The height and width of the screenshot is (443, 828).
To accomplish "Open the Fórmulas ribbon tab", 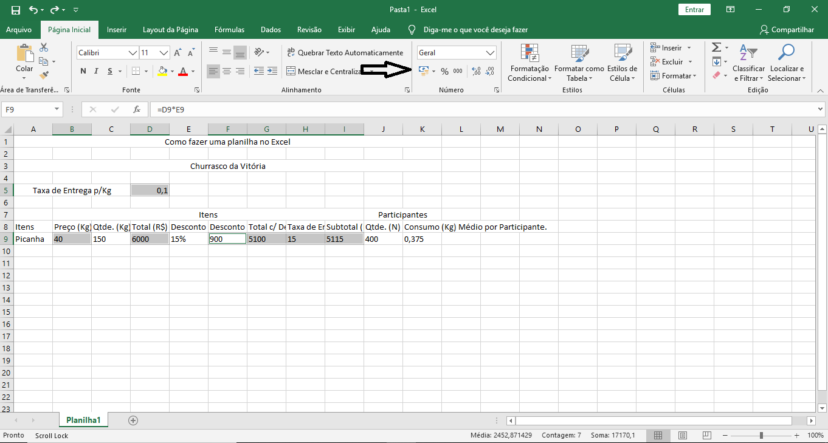I will tap(229, 29).
